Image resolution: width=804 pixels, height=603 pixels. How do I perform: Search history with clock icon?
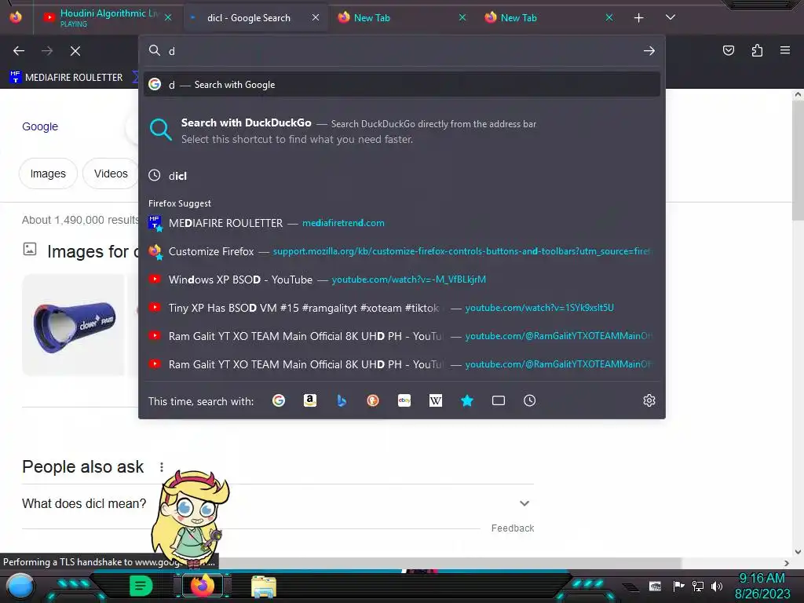[530, 400]
